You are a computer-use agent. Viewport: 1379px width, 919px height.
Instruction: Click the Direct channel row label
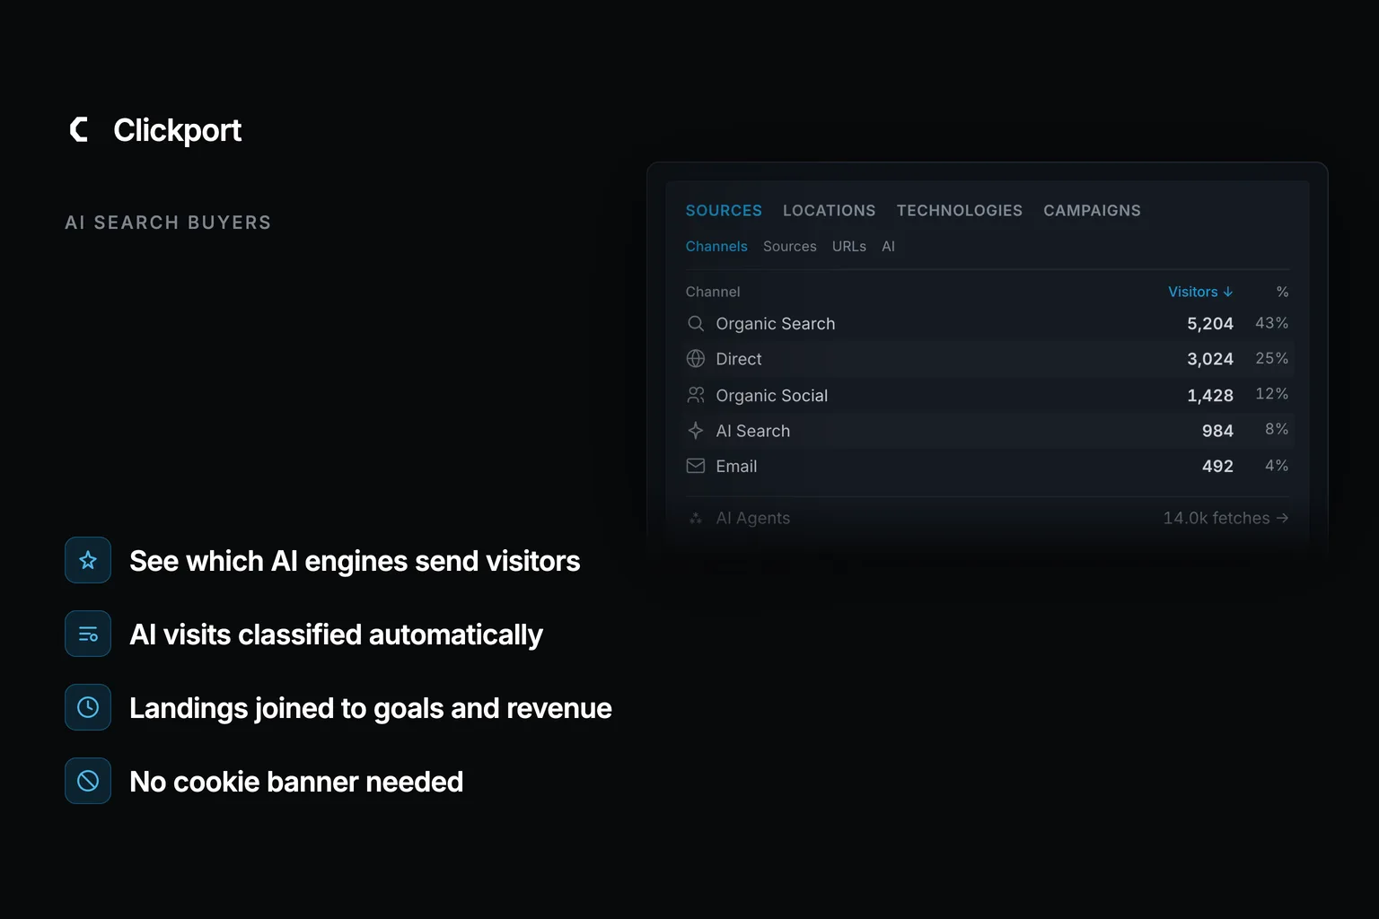coord(739,359)
